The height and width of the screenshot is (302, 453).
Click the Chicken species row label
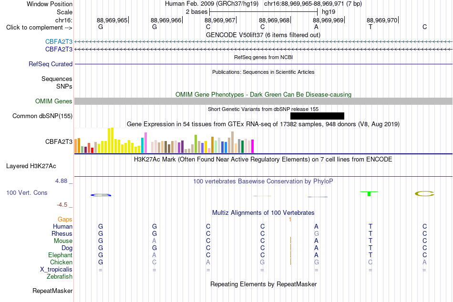(61, 262)
